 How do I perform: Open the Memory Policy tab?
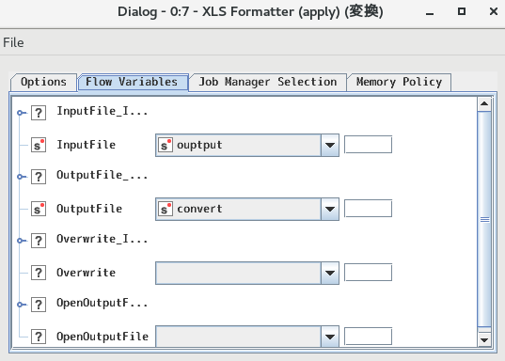(399, 82)
